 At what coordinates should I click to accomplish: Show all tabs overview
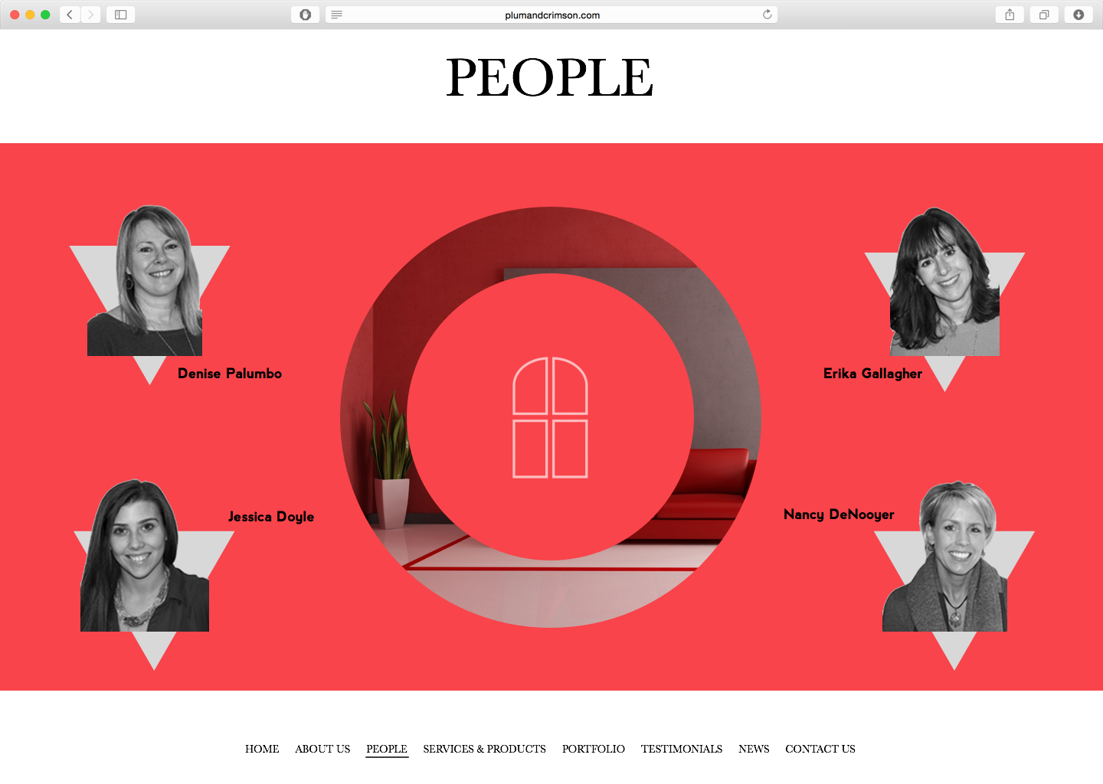pos(1043,15)
